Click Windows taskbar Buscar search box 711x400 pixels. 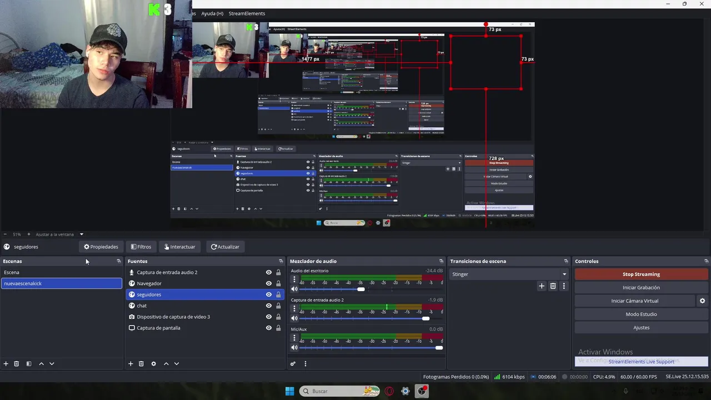tap(340, 391)
